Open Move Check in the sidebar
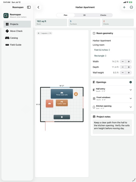 pyautogui.click(x=17, y=31)
